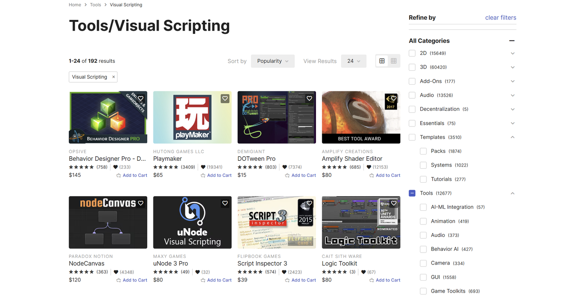Click heart count beside Playmaker rating

(x=211, y=167)
